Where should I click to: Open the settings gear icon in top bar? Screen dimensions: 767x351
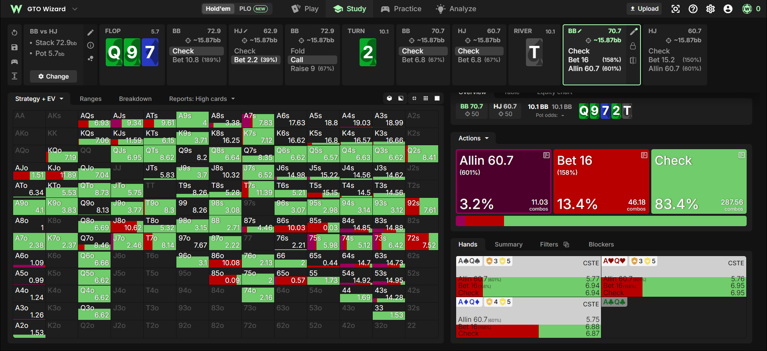[x=710, y=9]
